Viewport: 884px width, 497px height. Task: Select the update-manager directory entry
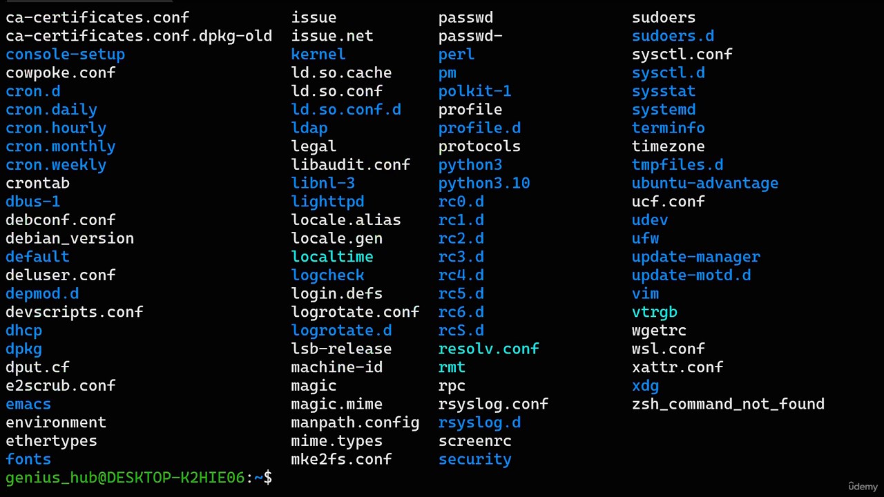(695, 257)
